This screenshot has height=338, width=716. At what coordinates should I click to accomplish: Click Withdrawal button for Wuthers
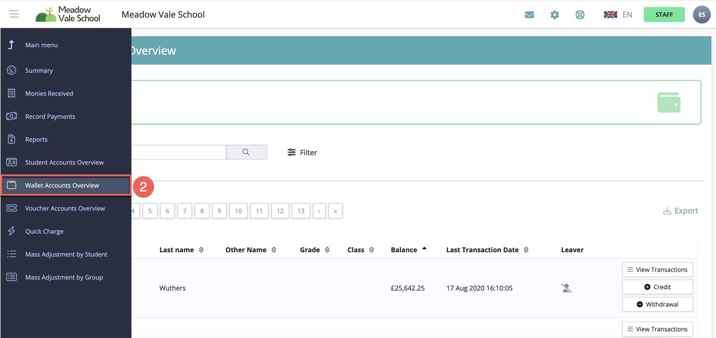(657, 304)
